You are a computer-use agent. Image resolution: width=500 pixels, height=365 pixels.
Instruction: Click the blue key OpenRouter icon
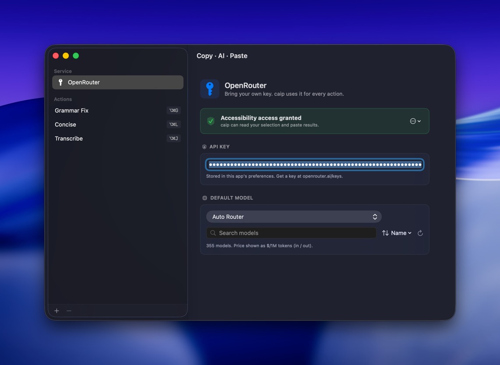[210, 89]
